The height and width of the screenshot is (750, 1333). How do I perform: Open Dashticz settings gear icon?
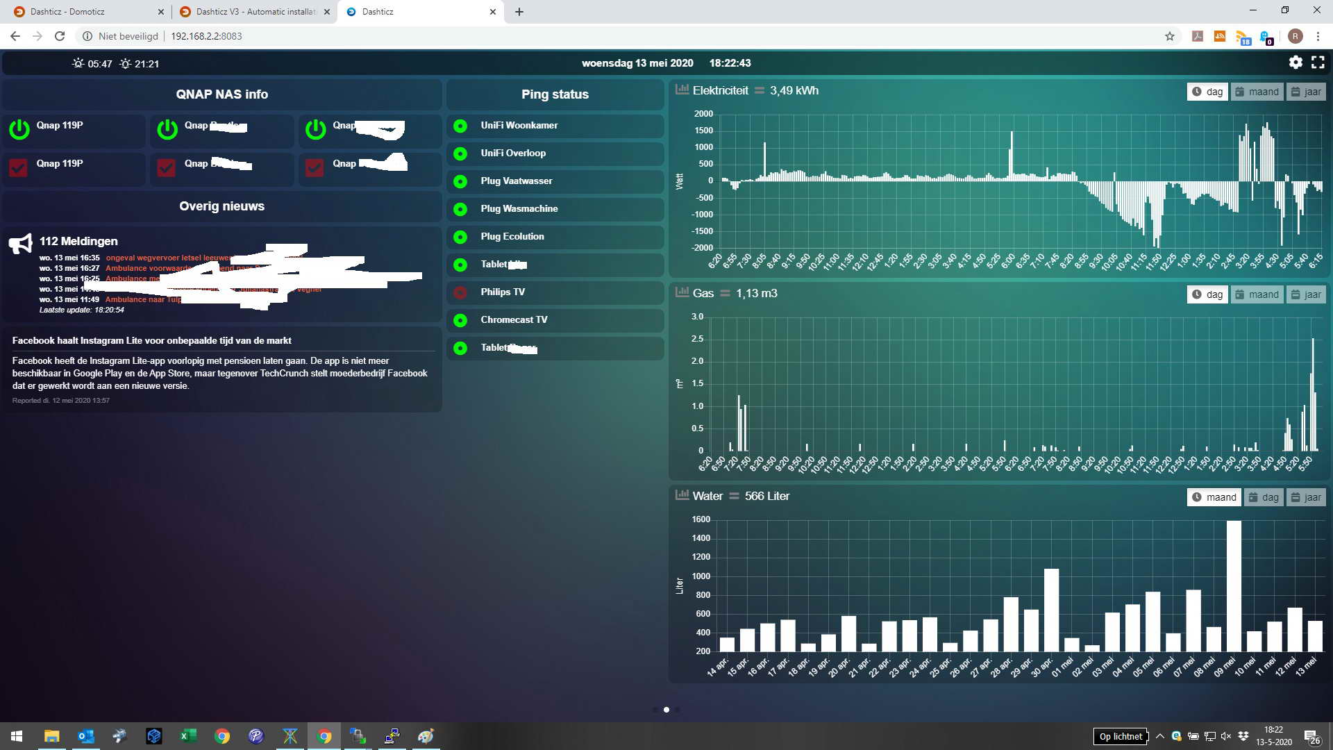(1296, 62)
